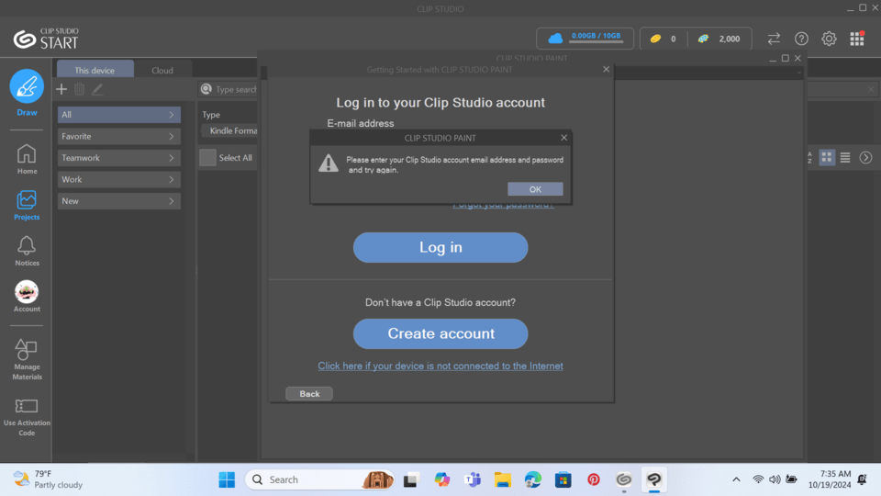Click the taskbar Search box
This screenshot has width=881, height=496.
coord(319,479)
